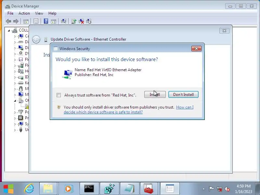260x195 pixels.
Task: Click the clock showing 4:59 PM
Action: point(243,189)
